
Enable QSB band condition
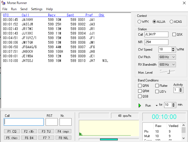(140, 96)
